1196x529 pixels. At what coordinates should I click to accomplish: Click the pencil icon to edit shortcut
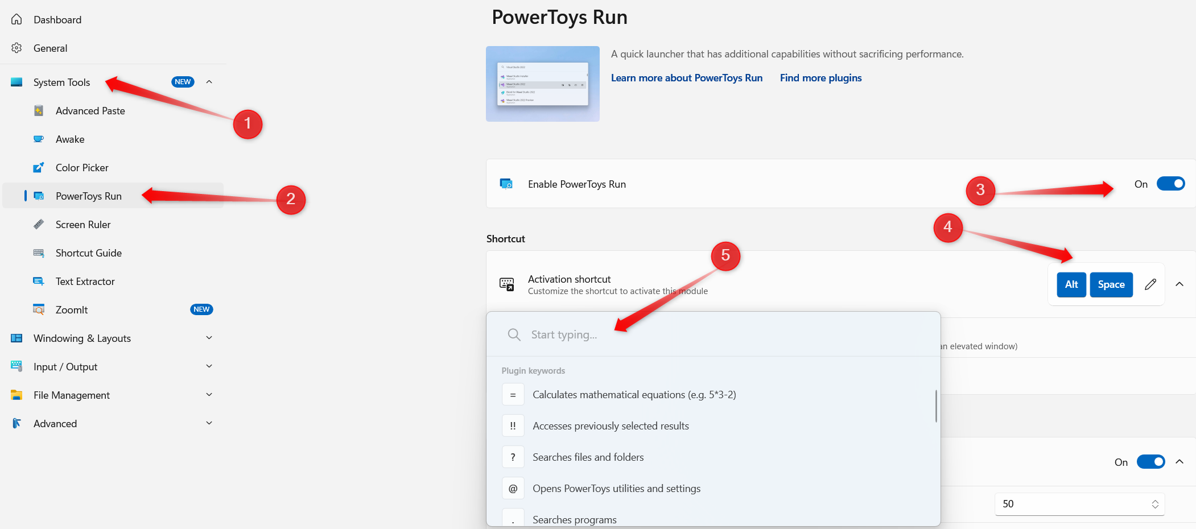click(1150, 284)
